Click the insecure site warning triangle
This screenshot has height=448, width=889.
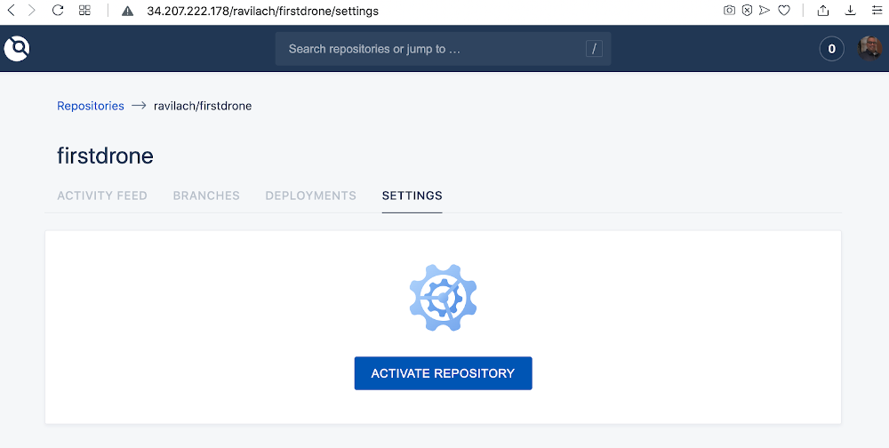(127, 11)
